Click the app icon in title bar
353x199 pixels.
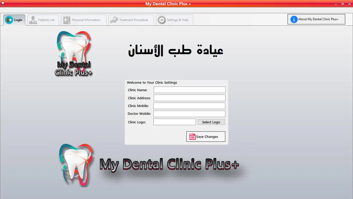(3, 4)
